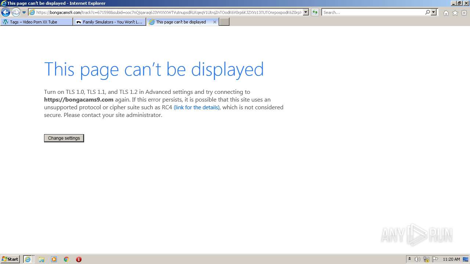Open the volume speaker tray icon

417,259
